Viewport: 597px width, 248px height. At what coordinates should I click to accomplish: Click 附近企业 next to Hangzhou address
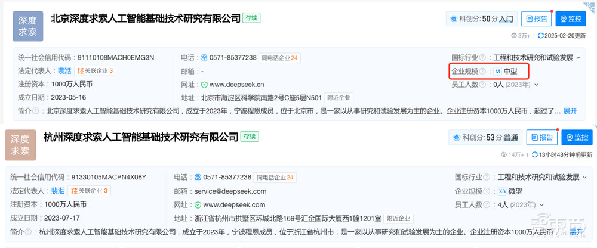point(399,218)
